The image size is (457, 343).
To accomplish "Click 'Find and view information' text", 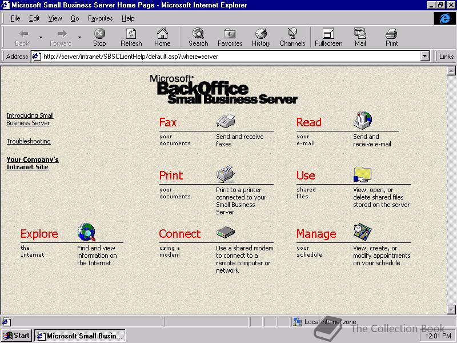I will tap(97, 256).
